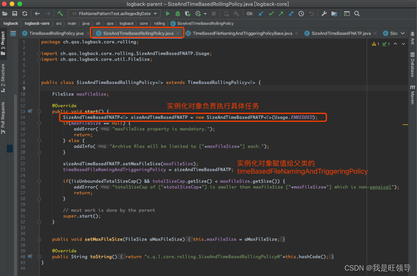
Task: Click the project view toggle icon beside tabs
Action: point(13,33)
